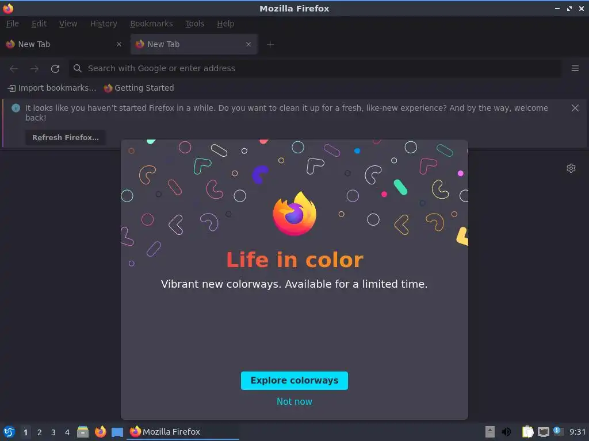Viewport: 589px width, 441px height.
Task: Click the back navigation arrow
Action: click(14, 69)
